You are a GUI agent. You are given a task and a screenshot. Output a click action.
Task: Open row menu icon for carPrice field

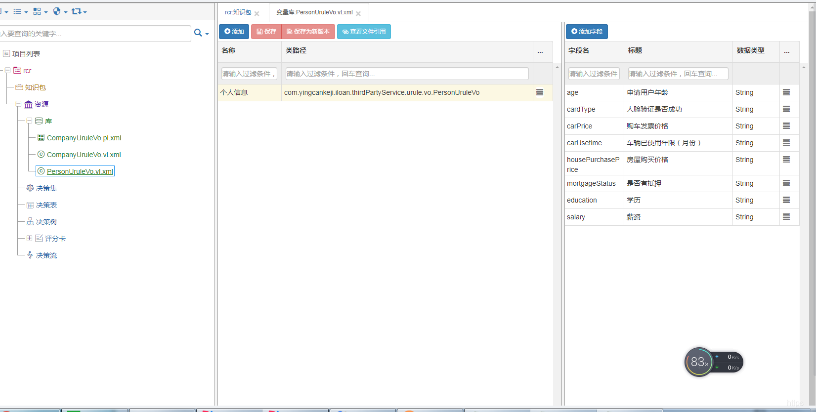(x=786, y=126)
